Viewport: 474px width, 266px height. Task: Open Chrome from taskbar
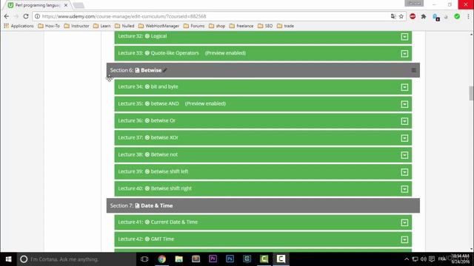(x=162, y=259)
